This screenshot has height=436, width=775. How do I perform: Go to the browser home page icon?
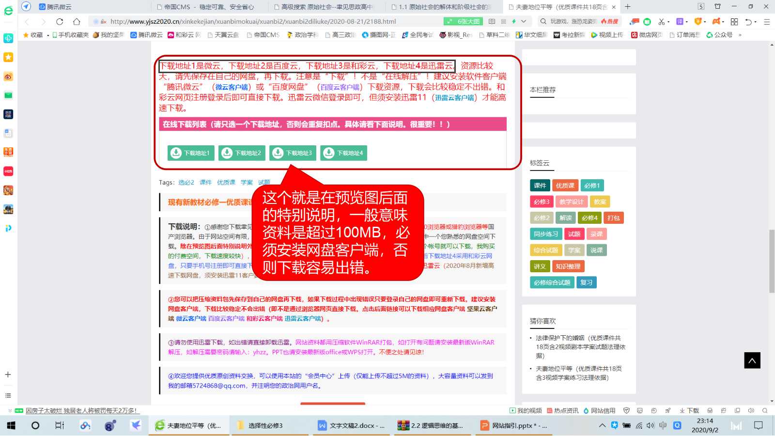pyautogui.click(x=77, y=21)
